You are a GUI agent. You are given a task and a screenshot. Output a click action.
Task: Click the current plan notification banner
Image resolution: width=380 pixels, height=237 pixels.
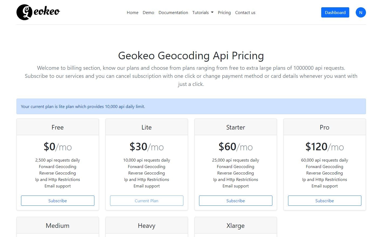click(191, 106)
